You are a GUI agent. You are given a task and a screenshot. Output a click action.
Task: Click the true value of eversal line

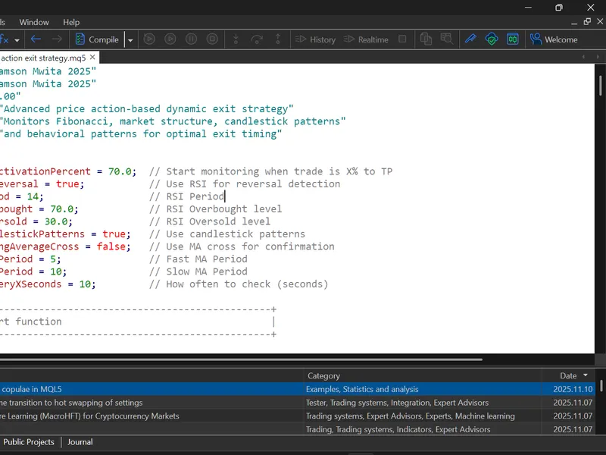coord(67,184)
